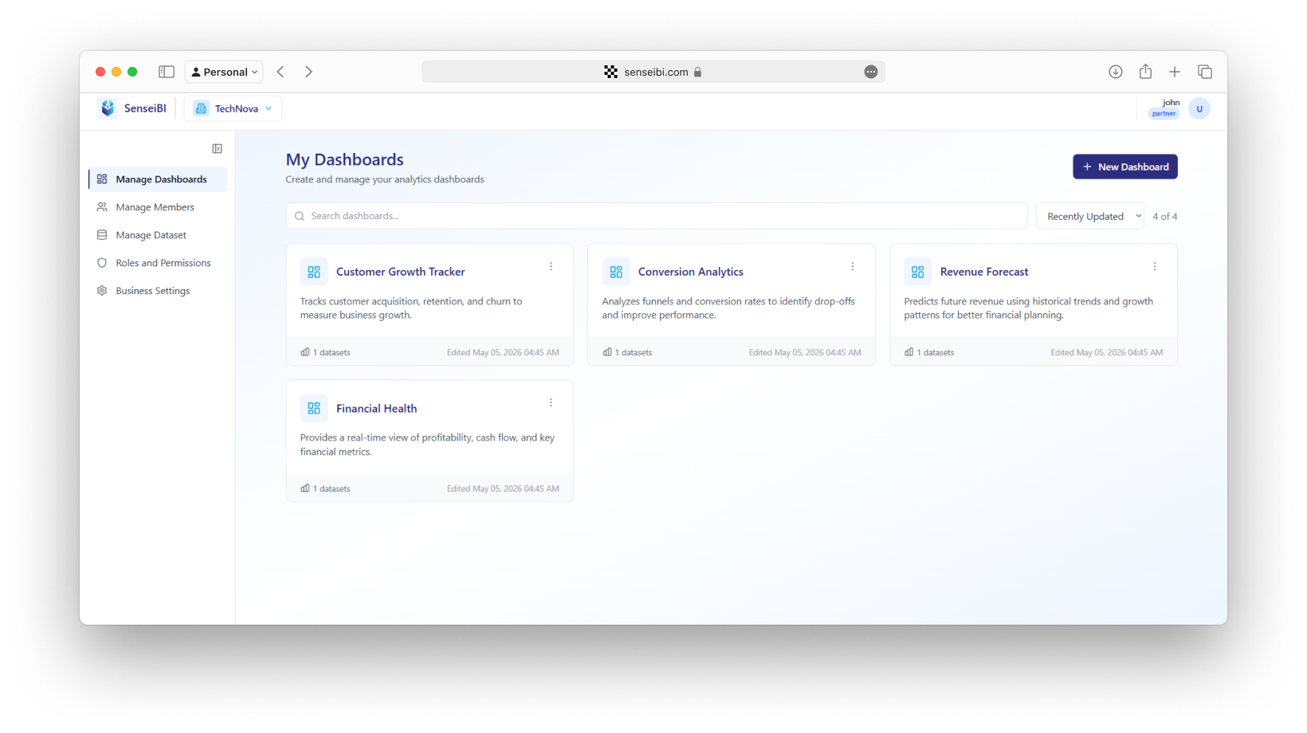Open Conversion Analytics three-dot menu
1307x733 pixels.
pos(853,267)
